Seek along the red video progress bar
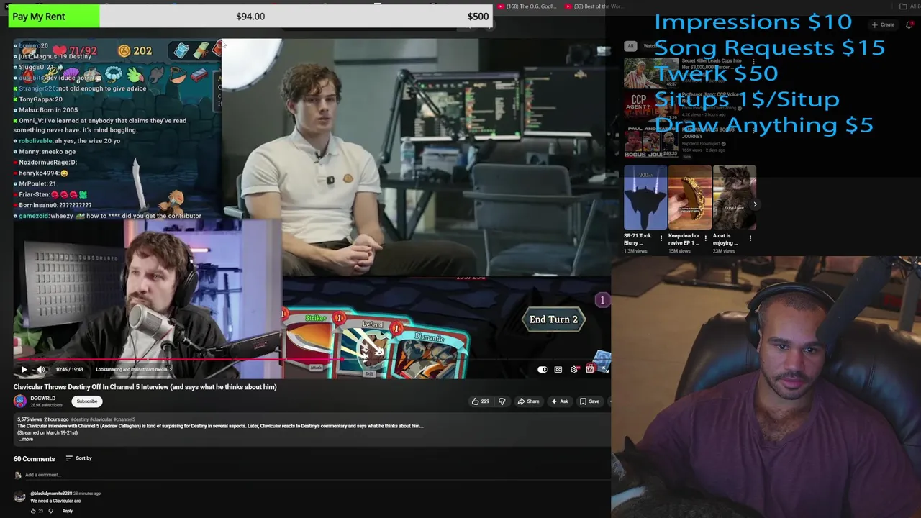 coord(312,360)
